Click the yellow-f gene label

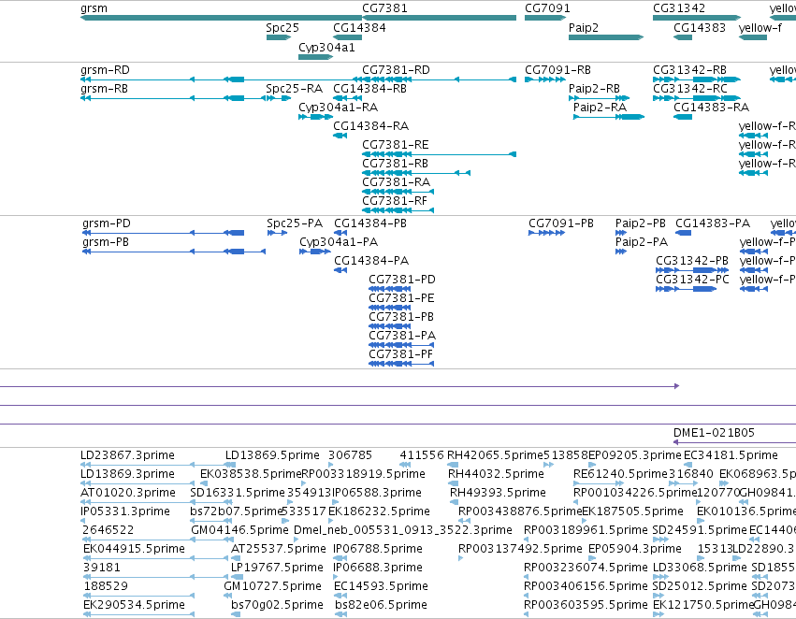760,28
